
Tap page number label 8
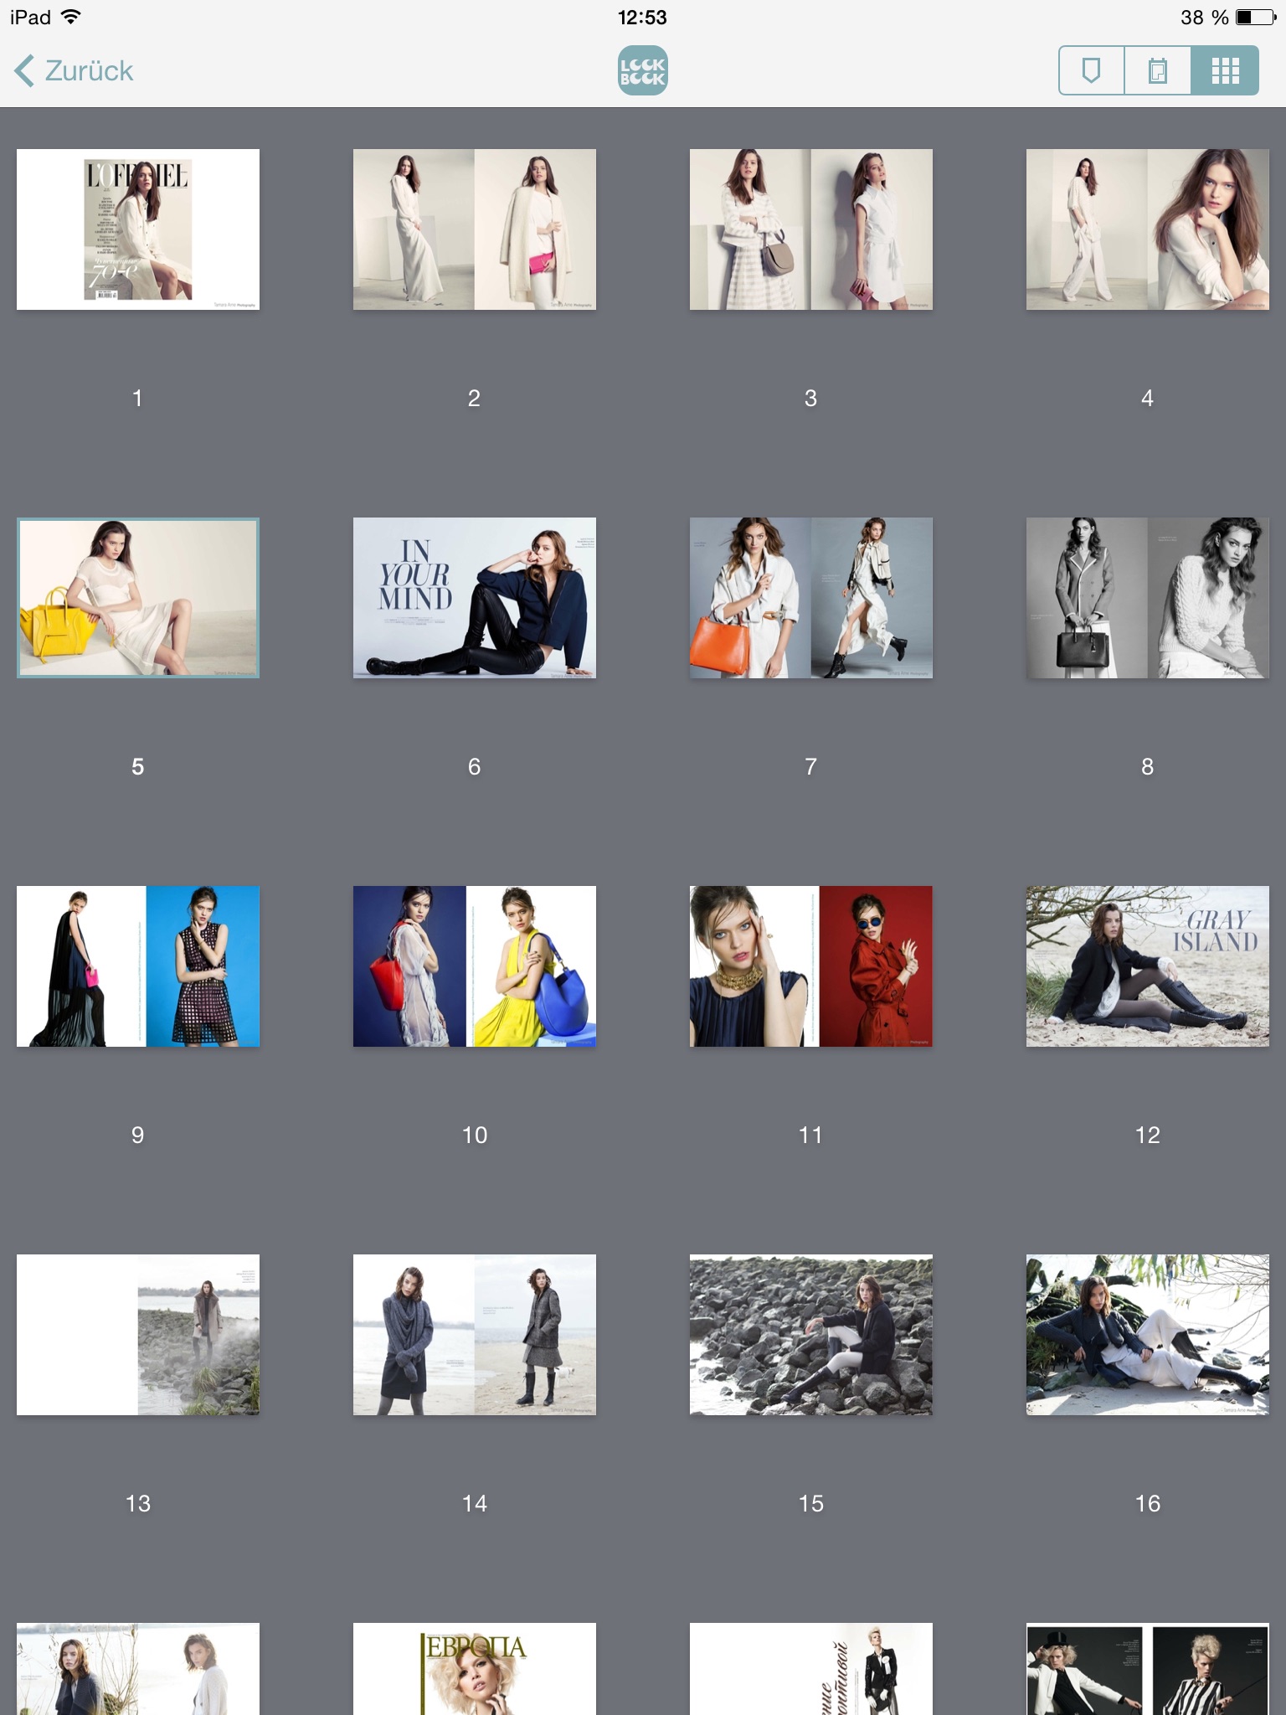[1148, 767]
